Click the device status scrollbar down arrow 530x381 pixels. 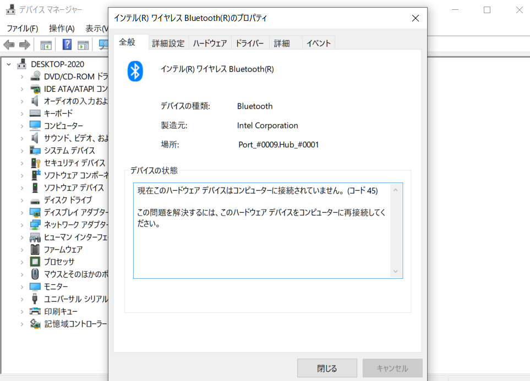click(x=396, y=271)
